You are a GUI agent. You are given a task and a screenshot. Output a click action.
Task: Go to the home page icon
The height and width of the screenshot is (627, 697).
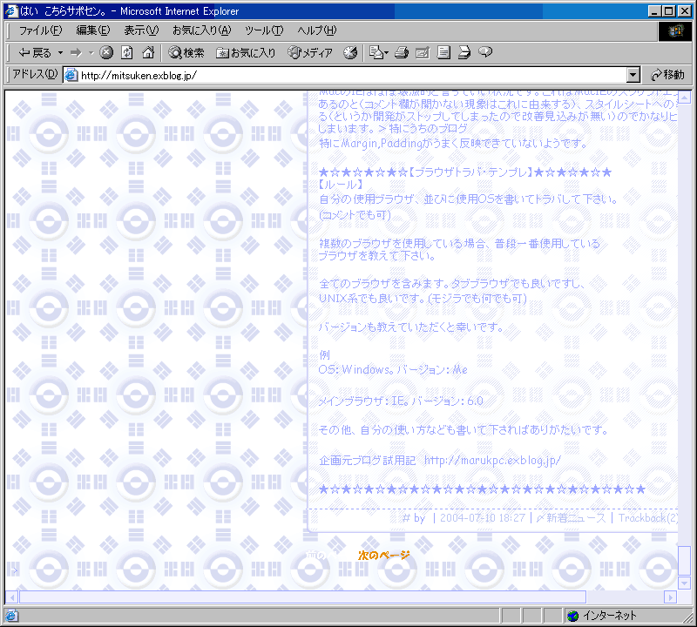tap(148, 53)
